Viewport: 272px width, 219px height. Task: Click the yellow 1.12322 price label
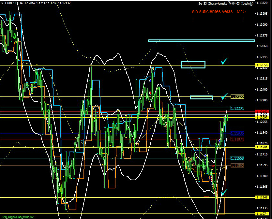tap(237, 97)
